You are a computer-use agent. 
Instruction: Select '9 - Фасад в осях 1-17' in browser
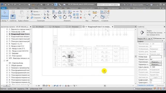click(16, 46)
